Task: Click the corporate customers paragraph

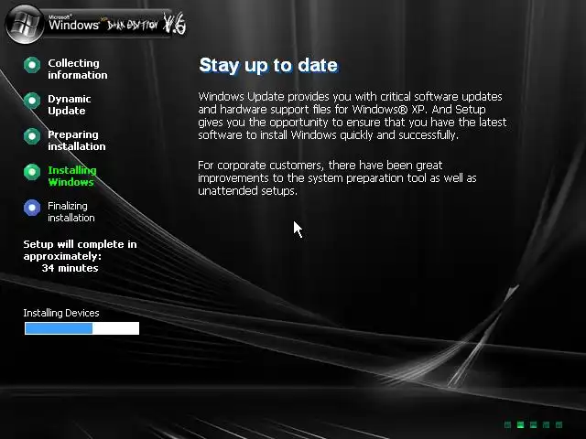Action: (337, 178)
